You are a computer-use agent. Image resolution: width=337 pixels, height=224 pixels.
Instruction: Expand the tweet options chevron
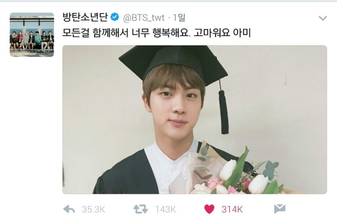coord(323,18)
